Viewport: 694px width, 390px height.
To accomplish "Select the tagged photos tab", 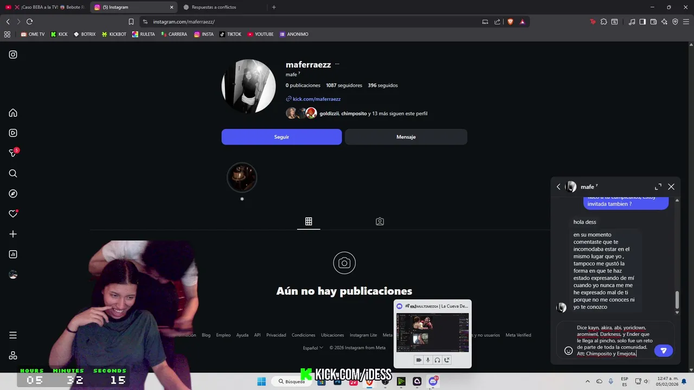I will point(380,221).
